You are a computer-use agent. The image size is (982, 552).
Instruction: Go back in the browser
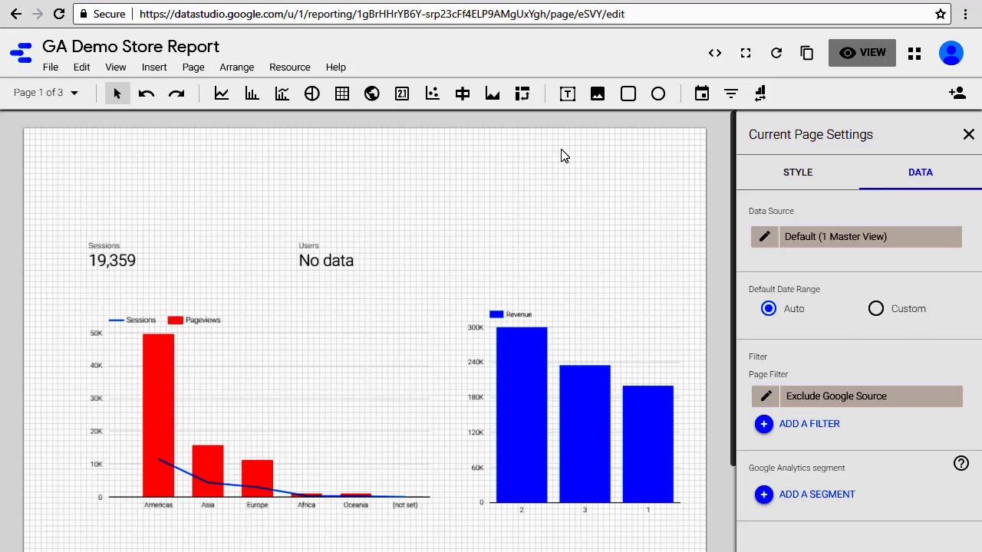[x=16, y=14]
